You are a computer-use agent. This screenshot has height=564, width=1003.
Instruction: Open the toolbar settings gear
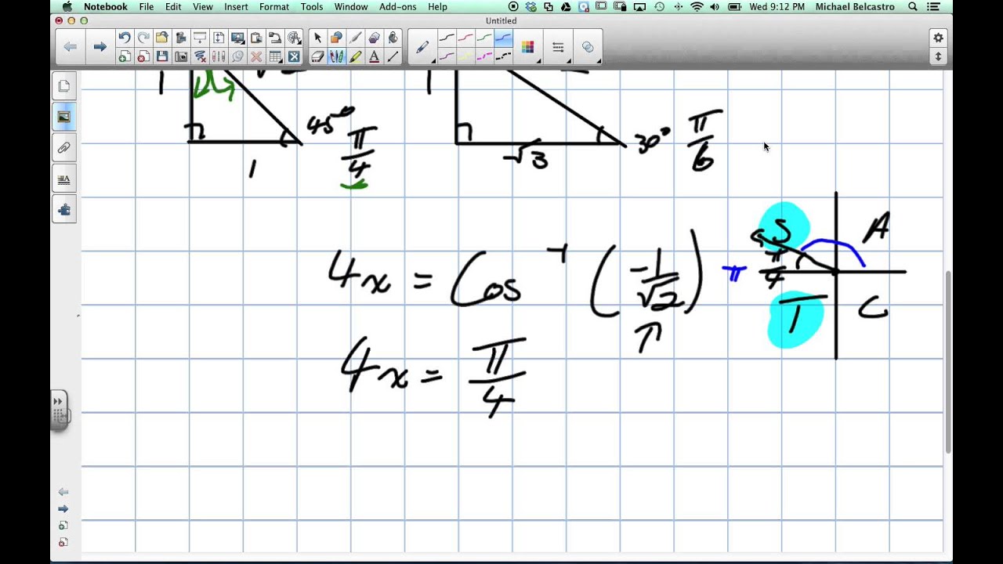tap(938, 38)
